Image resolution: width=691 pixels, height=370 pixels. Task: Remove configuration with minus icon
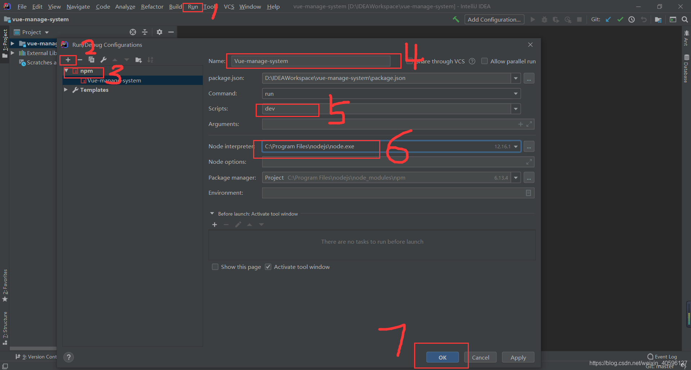(x=80, y=60)
